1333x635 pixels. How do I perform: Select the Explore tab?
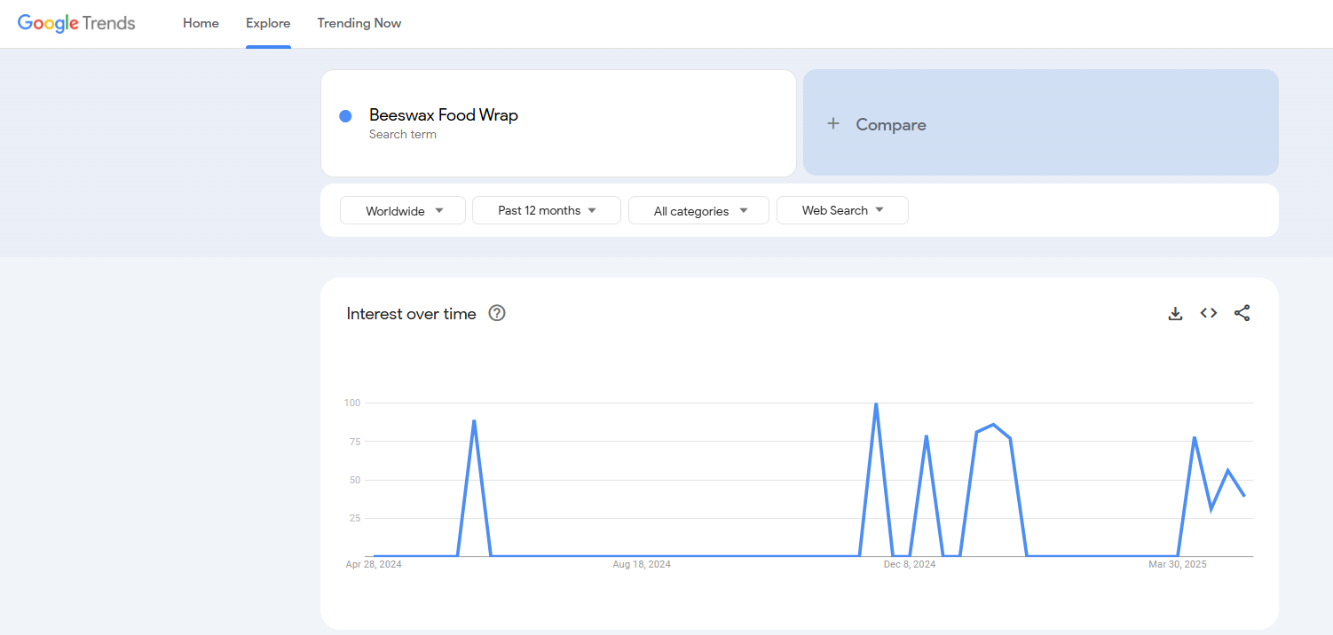(268, 23)
